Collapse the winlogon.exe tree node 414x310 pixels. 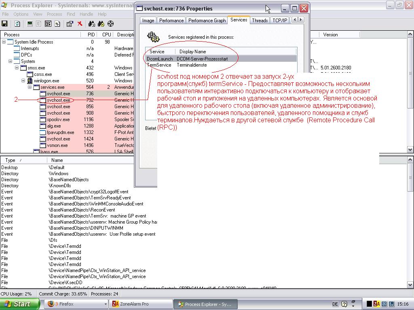tap(23, 81)
